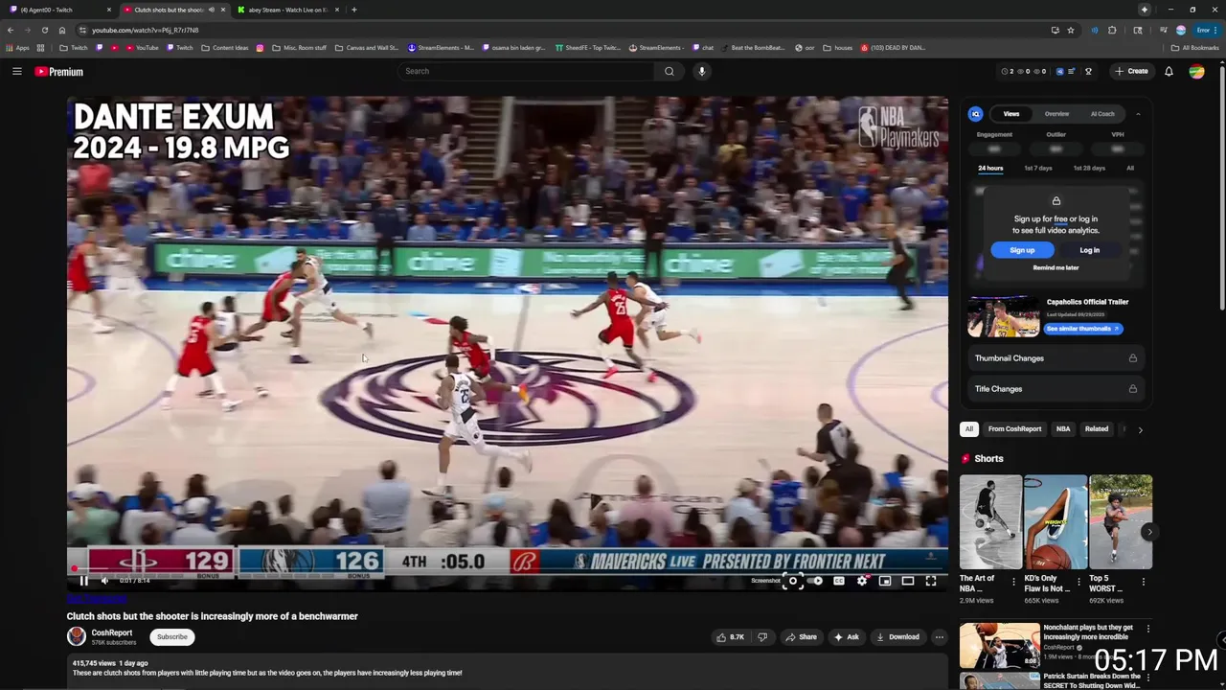Like the video with 8.7K likes
Image resolution: width=1226 pixels, height=690 pixels.
730,637
